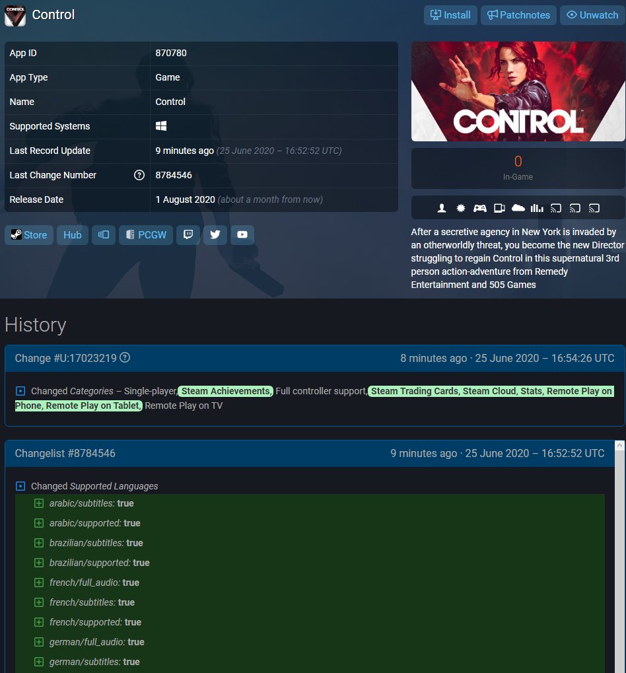The width and height of the screenshot is (626, 673).
Task: Click the Changed Supported Languages label
Action: [94, 486]
